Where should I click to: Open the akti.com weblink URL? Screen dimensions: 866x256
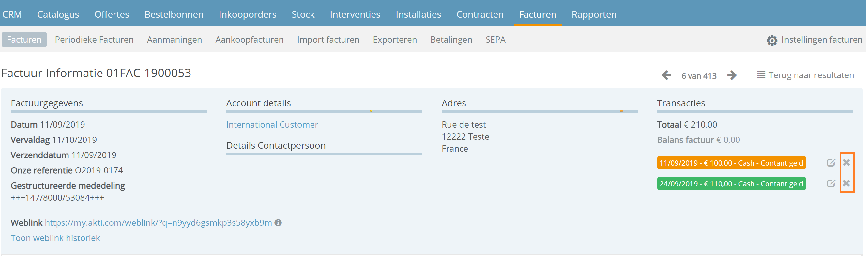point(158,223)
